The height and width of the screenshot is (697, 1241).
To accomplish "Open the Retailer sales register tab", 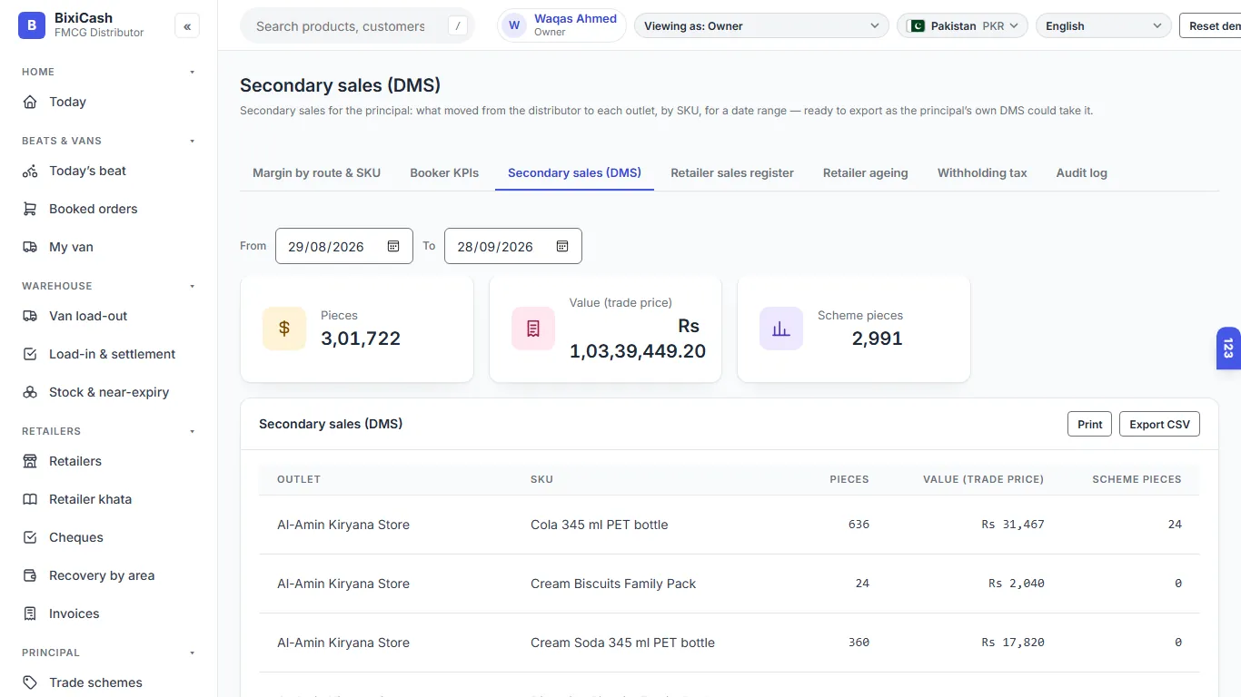I will [x=732, y=172].
